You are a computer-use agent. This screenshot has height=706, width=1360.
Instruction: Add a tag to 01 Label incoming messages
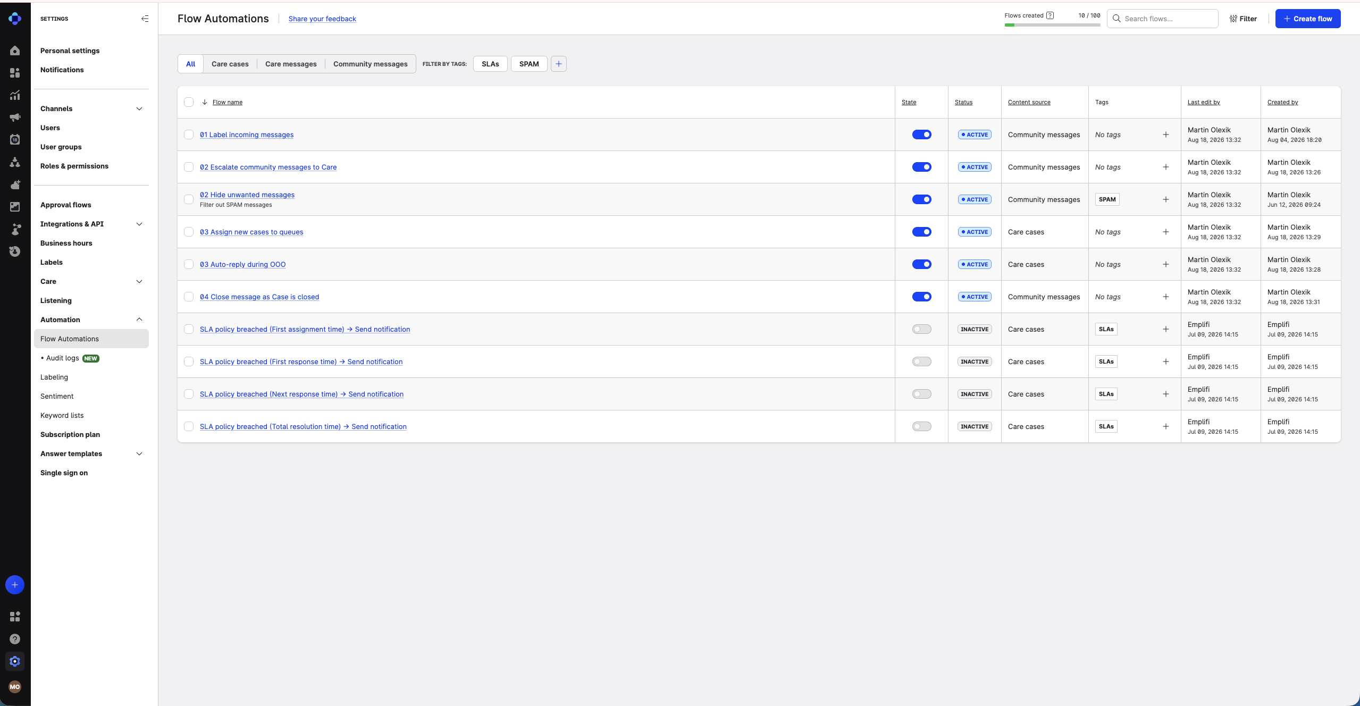pos(1166,135)
